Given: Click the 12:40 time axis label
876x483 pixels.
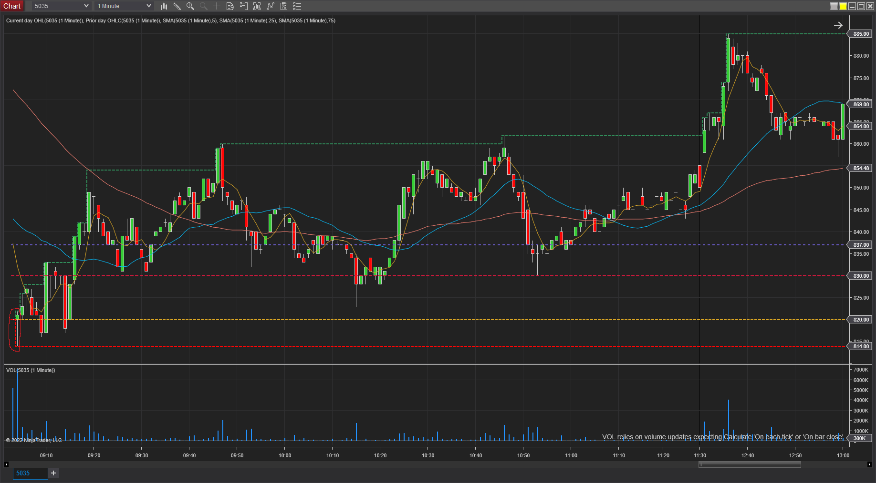Looking at the screenshot, I should click(748, 455).
